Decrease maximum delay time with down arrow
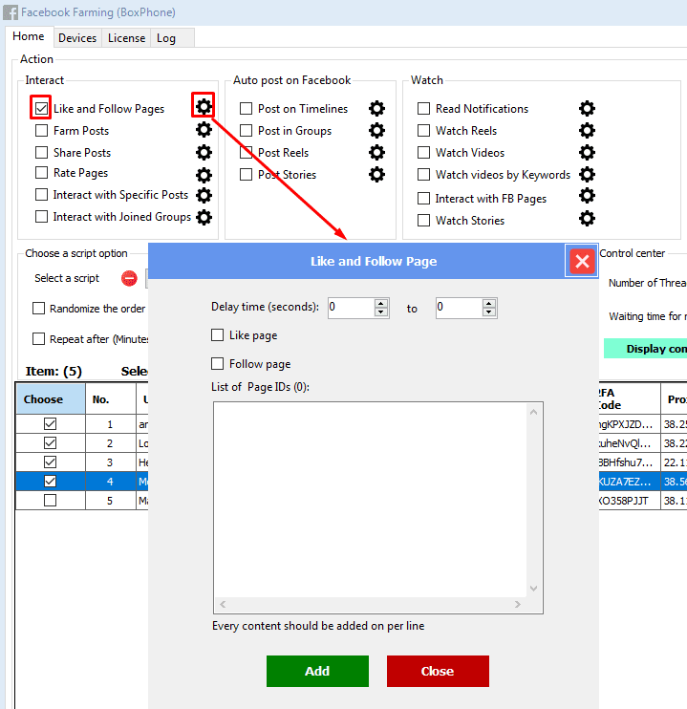 (488, 312)
